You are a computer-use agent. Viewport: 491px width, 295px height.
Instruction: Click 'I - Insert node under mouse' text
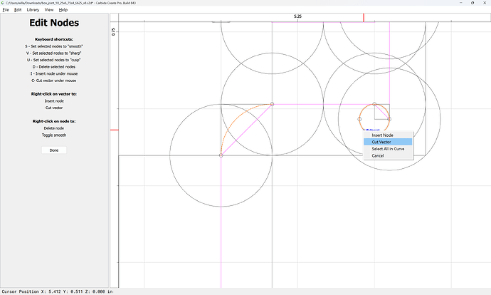(x=54, y=73)
